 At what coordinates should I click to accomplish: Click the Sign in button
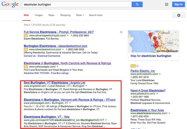pos(179,4)
